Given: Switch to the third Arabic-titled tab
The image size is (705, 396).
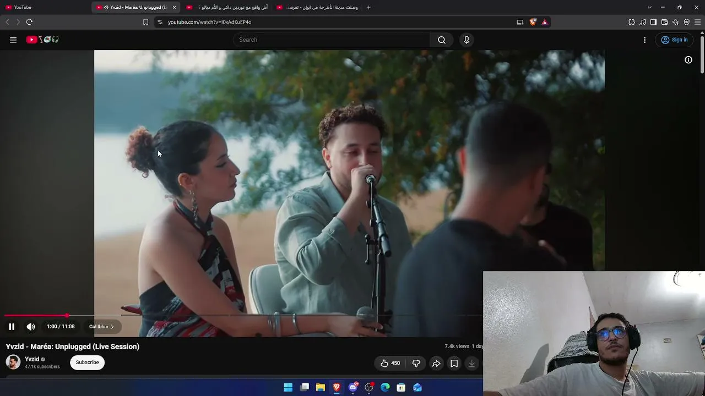Looking at the screenshot, I should click(x=227, y=7).
